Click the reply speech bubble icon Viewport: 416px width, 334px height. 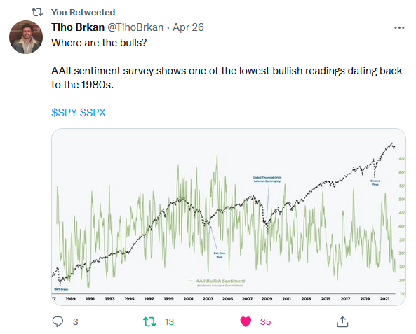pyautogui.click(x=58, y=321)
